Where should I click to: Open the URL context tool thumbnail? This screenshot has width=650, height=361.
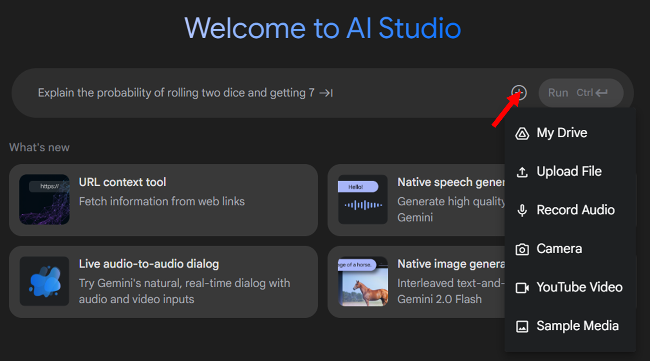44,199
